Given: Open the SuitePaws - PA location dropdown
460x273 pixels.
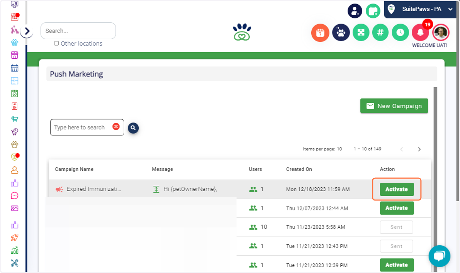Looking at the screenshot, I should click(420, 9).
